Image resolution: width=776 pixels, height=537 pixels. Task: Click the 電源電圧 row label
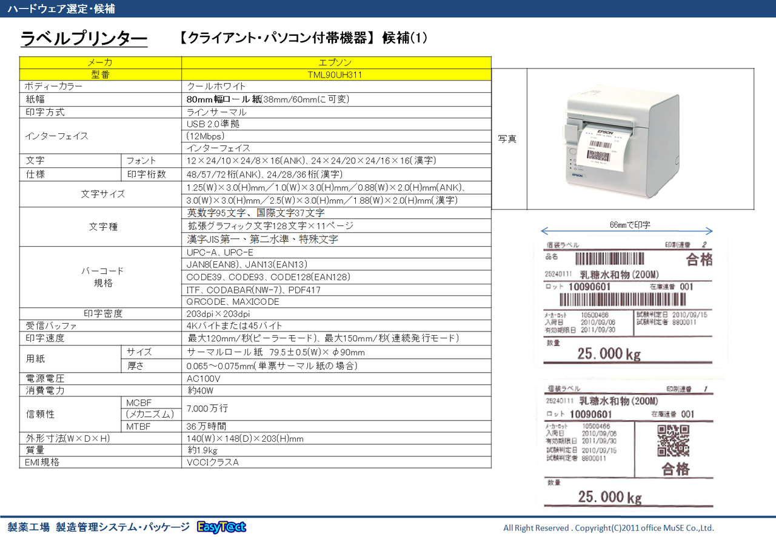click(x=45, y=378)
